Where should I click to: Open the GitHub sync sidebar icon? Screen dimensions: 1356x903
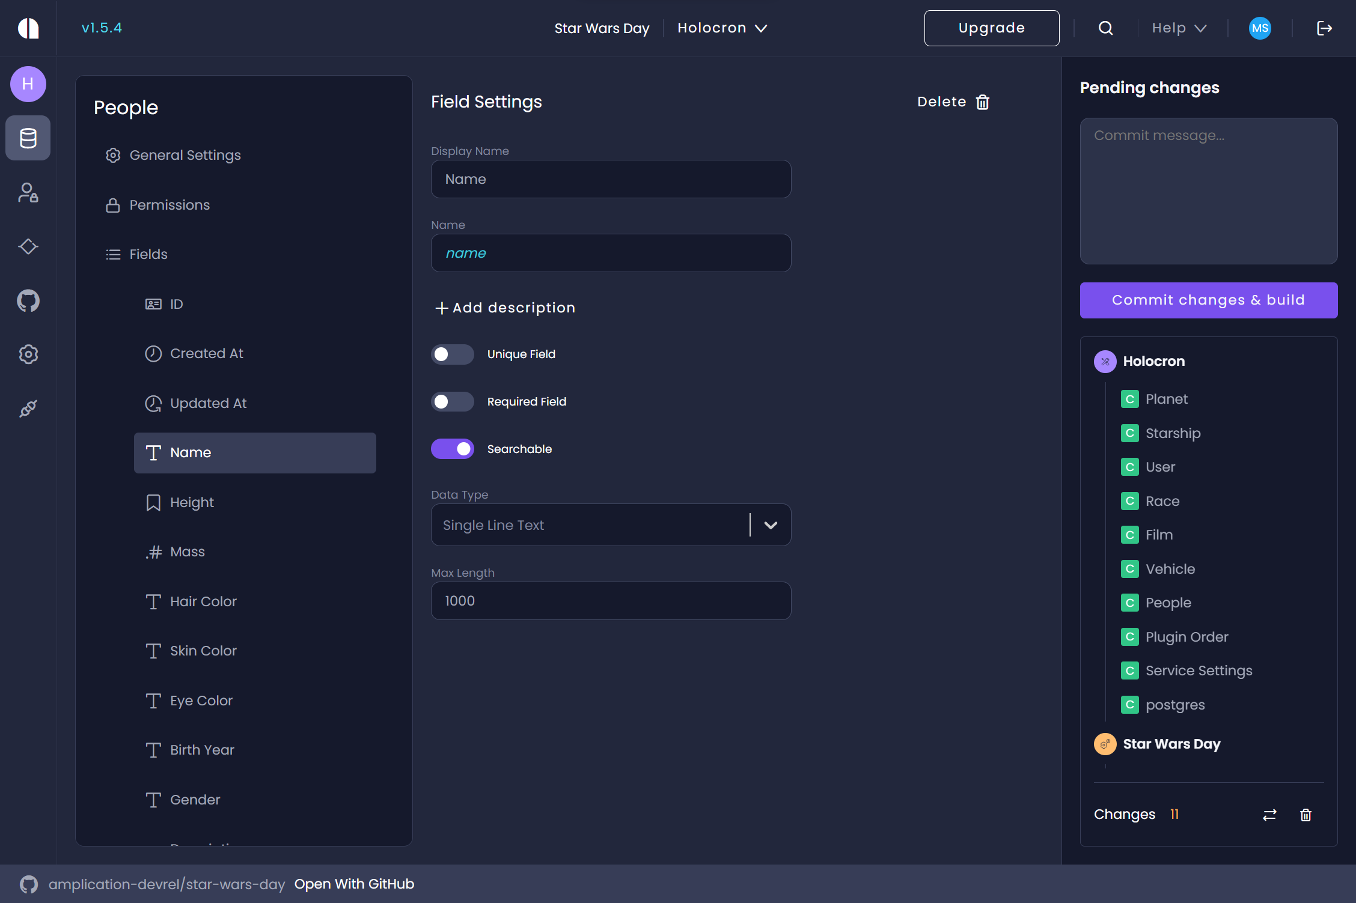point(28,300)
